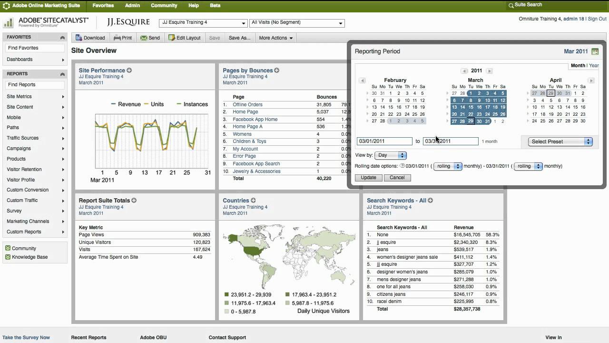Click Take the Survey Now link
This screenshot has width=609, height=343.
(x=26, y=337)
